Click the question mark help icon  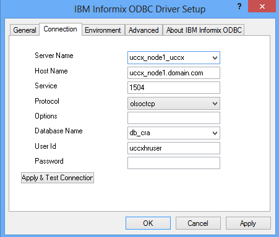239,7
